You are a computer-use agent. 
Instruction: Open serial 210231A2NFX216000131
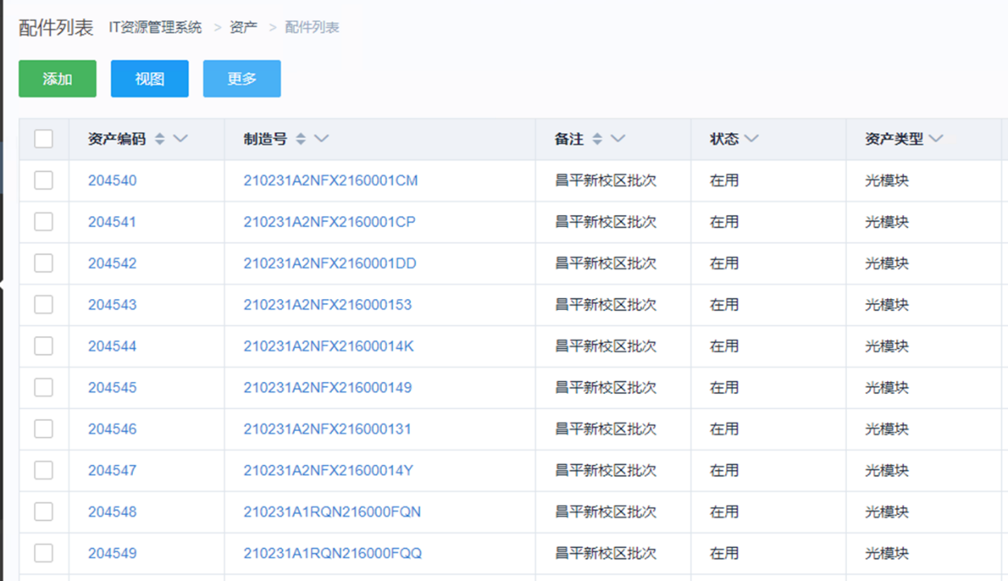click(327, 429)
